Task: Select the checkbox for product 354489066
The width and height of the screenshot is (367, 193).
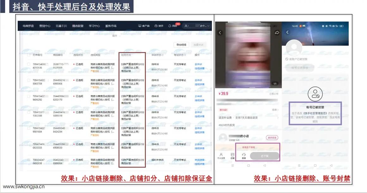Action: click(28, 96)
